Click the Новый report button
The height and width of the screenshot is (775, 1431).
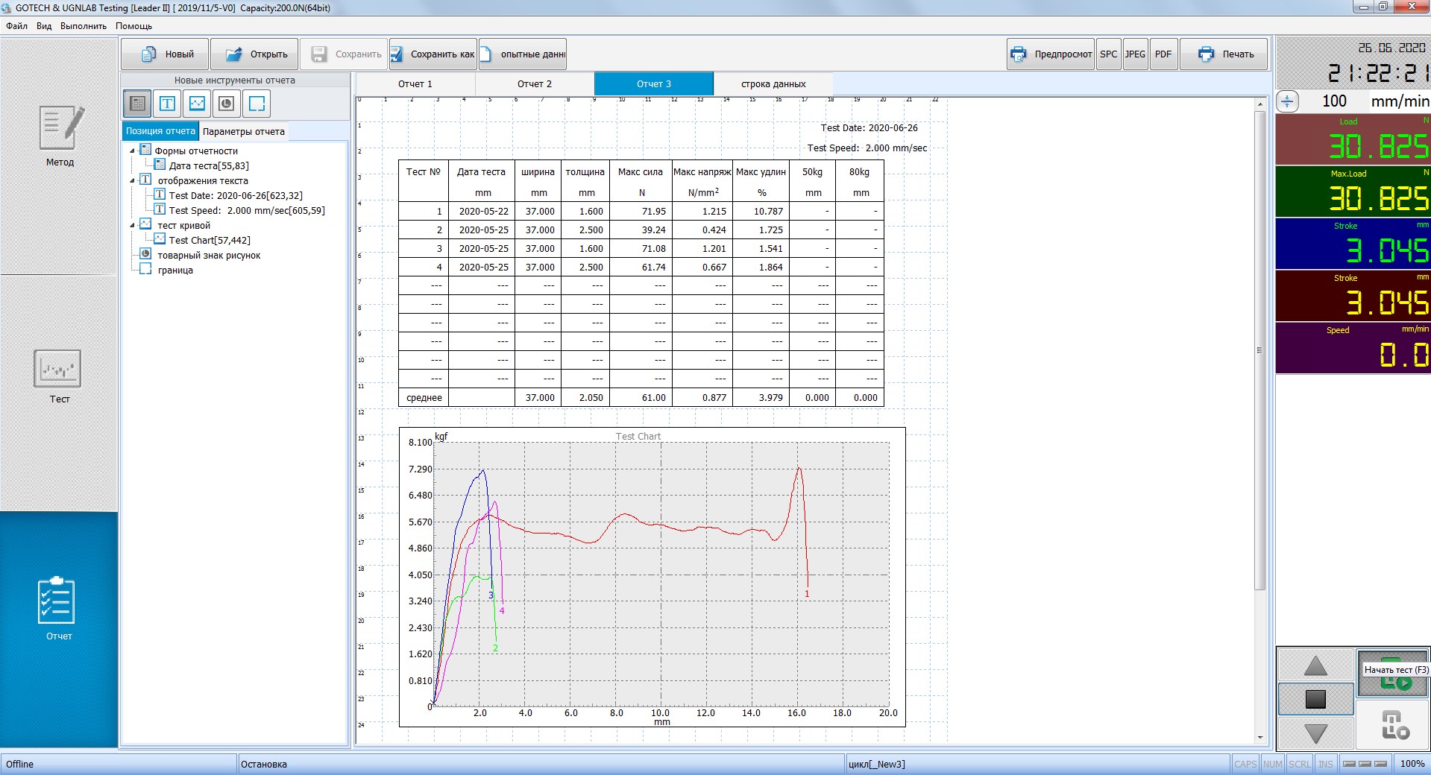tap(165, 54)
